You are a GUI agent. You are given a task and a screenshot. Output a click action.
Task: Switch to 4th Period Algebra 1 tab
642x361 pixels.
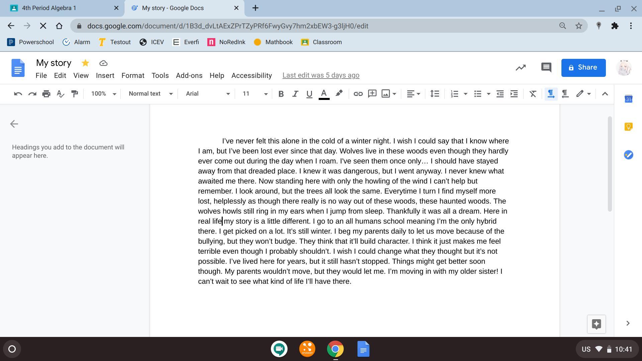(49, 8)
